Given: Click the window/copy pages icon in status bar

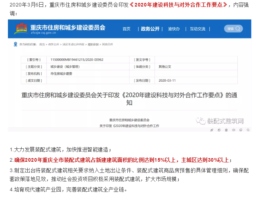Looking at the screenshot, I should click(241, 130).
